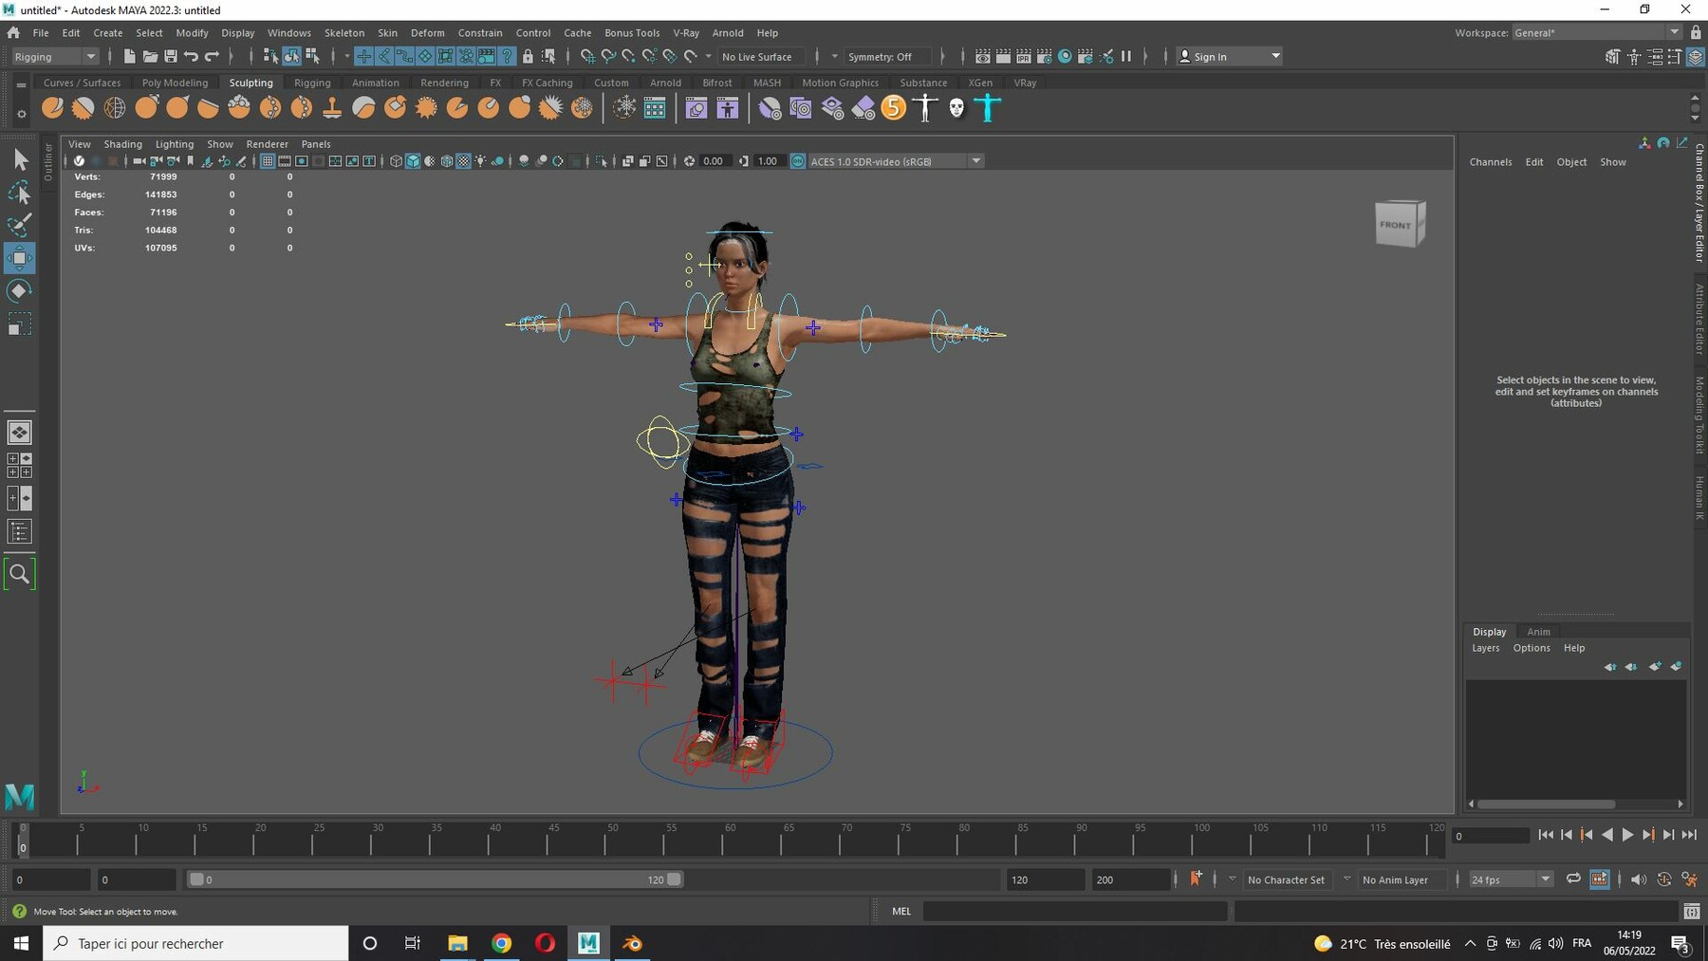This screenshot has width=1708, height=961.
Task: Create a new scene
Action: pos(129,57)
